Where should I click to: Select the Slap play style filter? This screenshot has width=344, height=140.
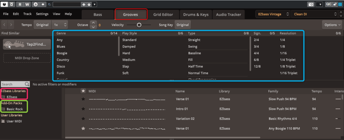pos(126,66)
